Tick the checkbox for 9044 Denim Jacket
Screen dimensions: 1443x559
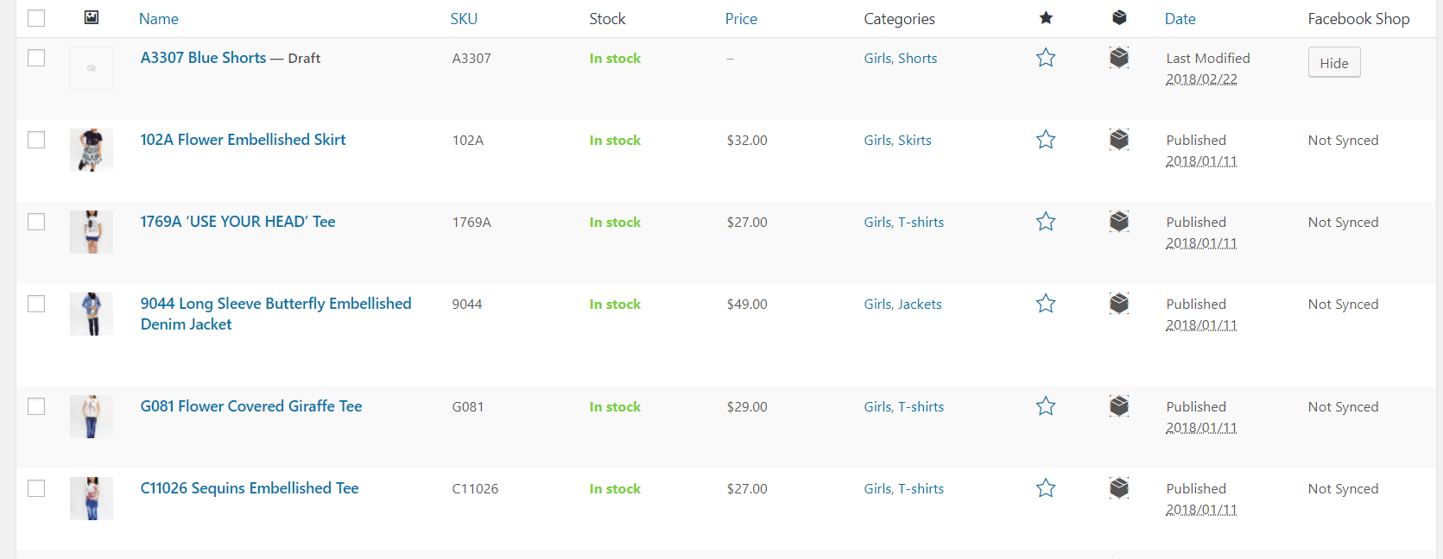36,304
